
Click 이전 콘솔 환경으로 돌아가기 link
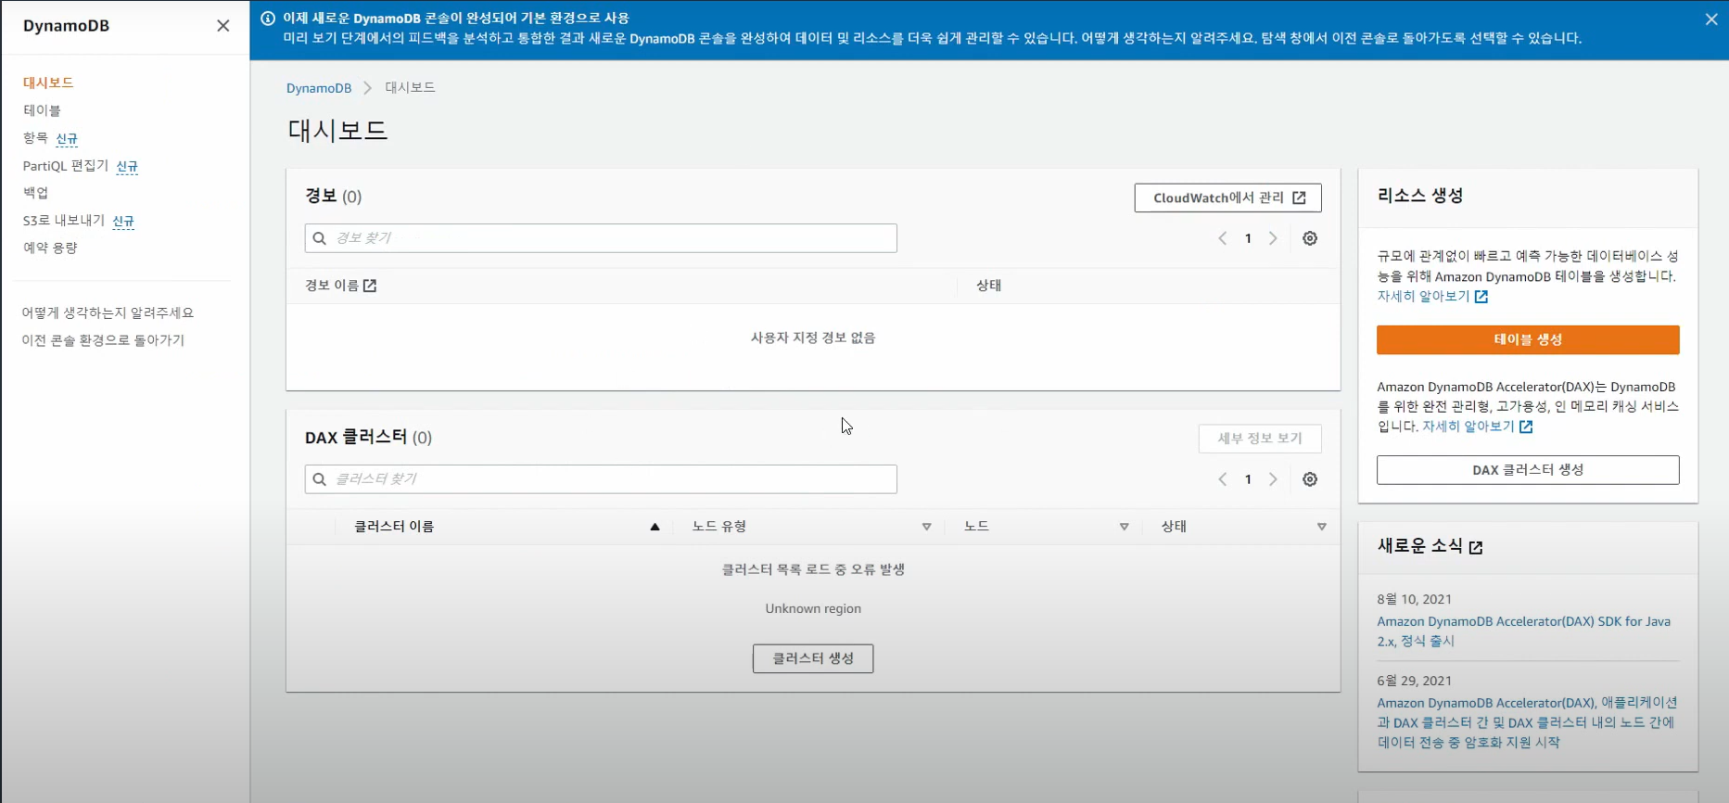[103, 340]
